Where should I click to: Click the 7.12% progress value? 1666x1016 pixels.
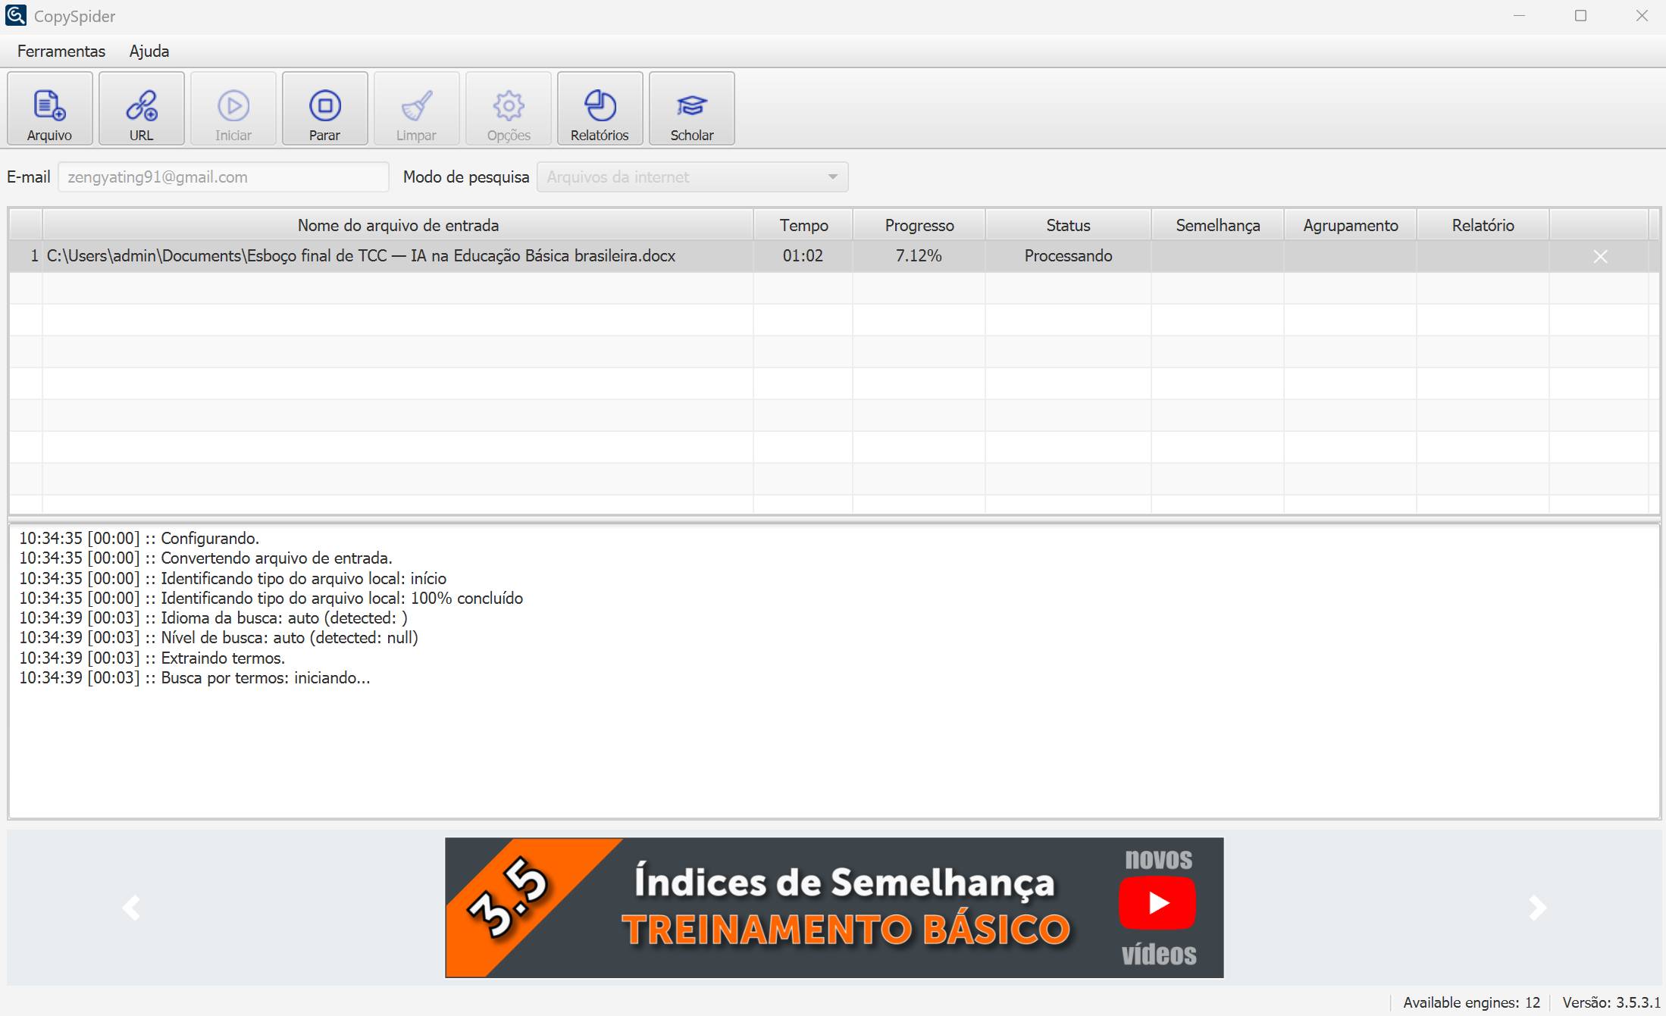tap(919, 256)
